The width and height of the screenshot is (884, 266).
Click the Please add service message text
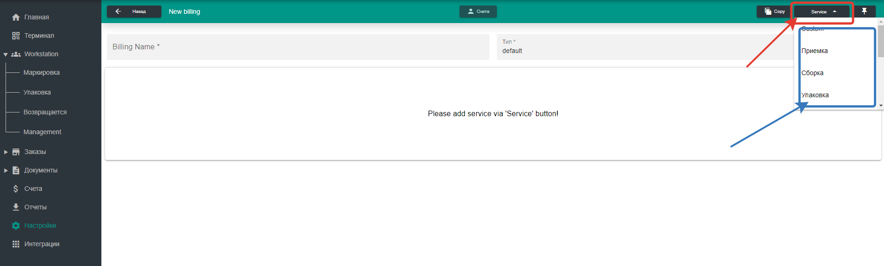[493, 113]
